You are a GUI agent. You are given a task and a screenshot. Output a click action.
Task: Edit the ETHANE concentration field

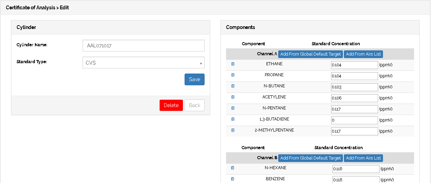(354, 65)
